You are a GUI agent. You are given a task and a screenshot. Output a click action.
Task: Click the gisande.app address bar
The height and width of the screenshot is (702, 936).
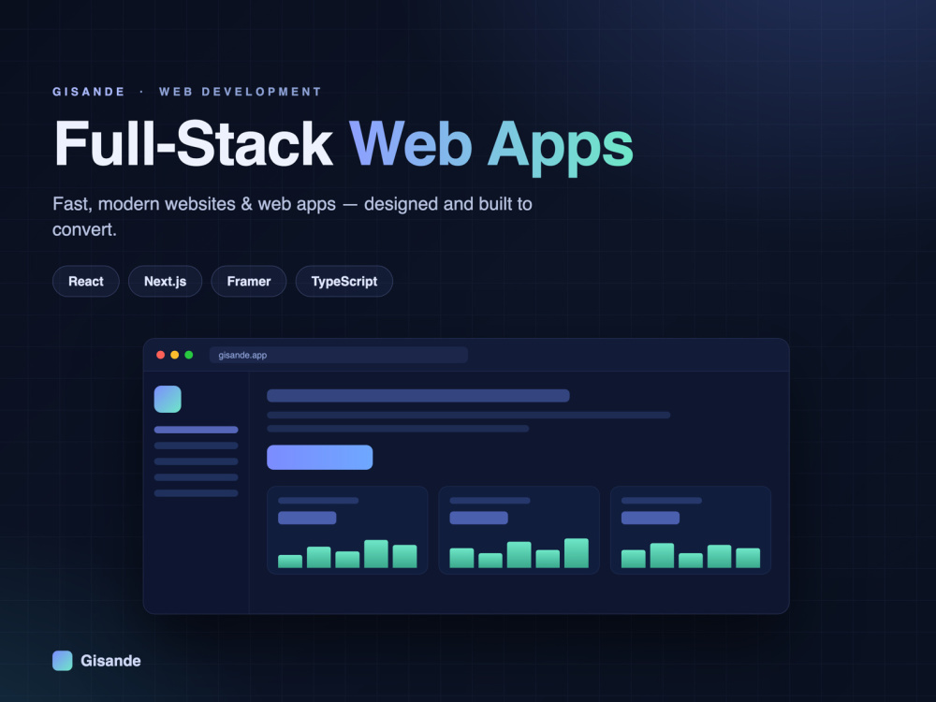[339, 355]
